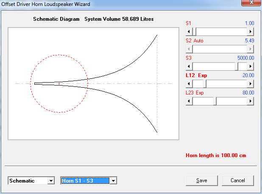Open the Schematic view dropdown
The height and width of the screenshot is (194, 262).
coord(51,180)
